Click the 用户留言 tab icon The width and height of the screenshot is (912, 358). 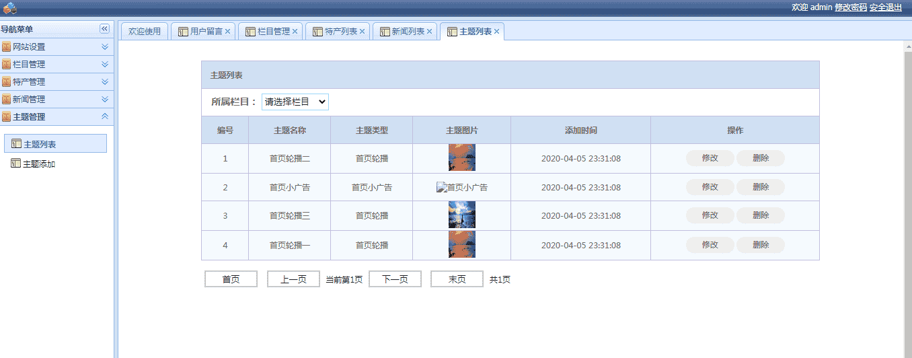tap(183, 32)
